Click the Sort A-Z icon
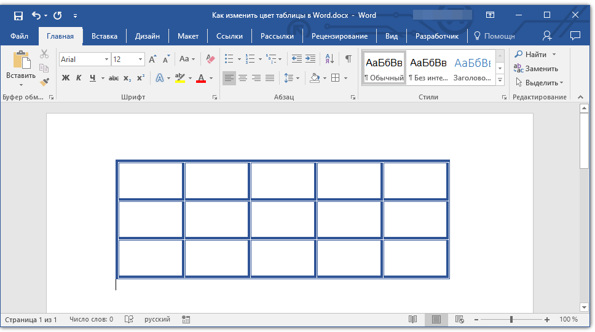The image size is (595, 332). (329, 59)
